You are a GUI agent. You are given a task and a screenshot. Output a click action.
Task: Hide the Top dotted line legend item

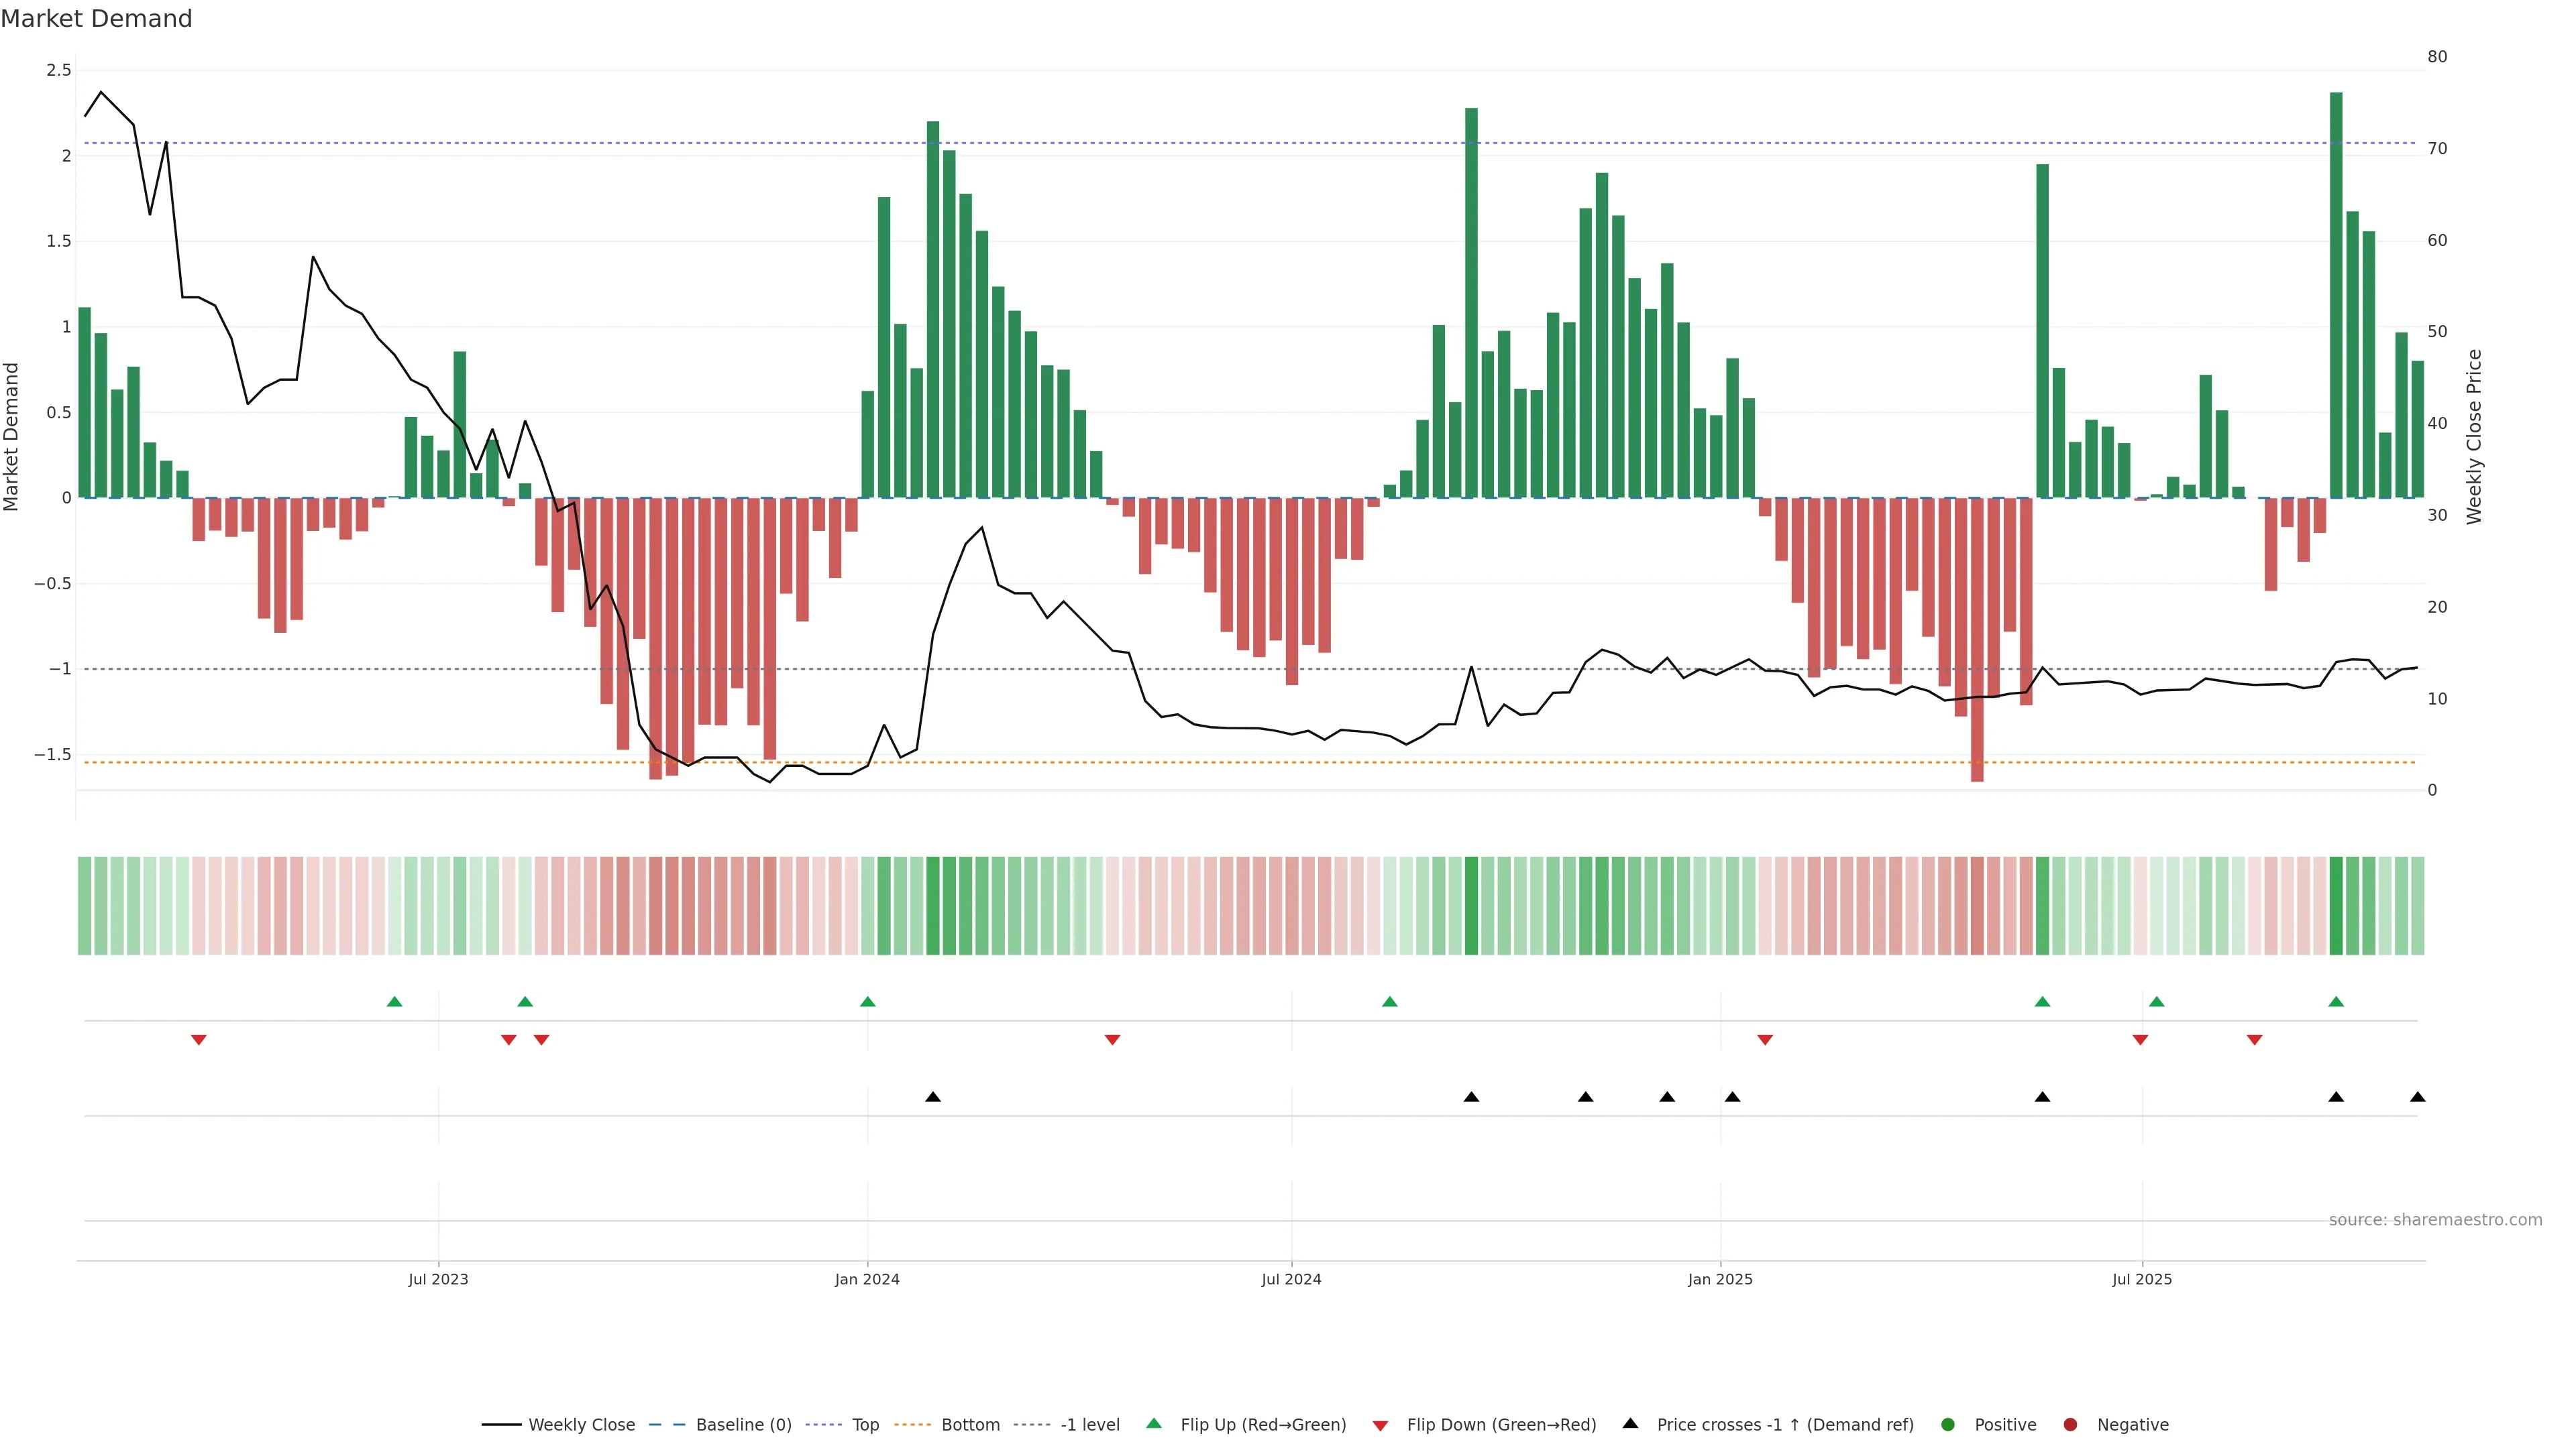coord(865,1424)
